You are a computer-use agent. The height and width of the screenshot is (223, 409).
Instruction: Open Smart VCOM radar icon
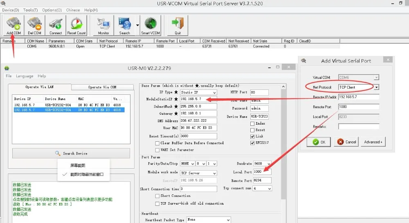point(151,25)
